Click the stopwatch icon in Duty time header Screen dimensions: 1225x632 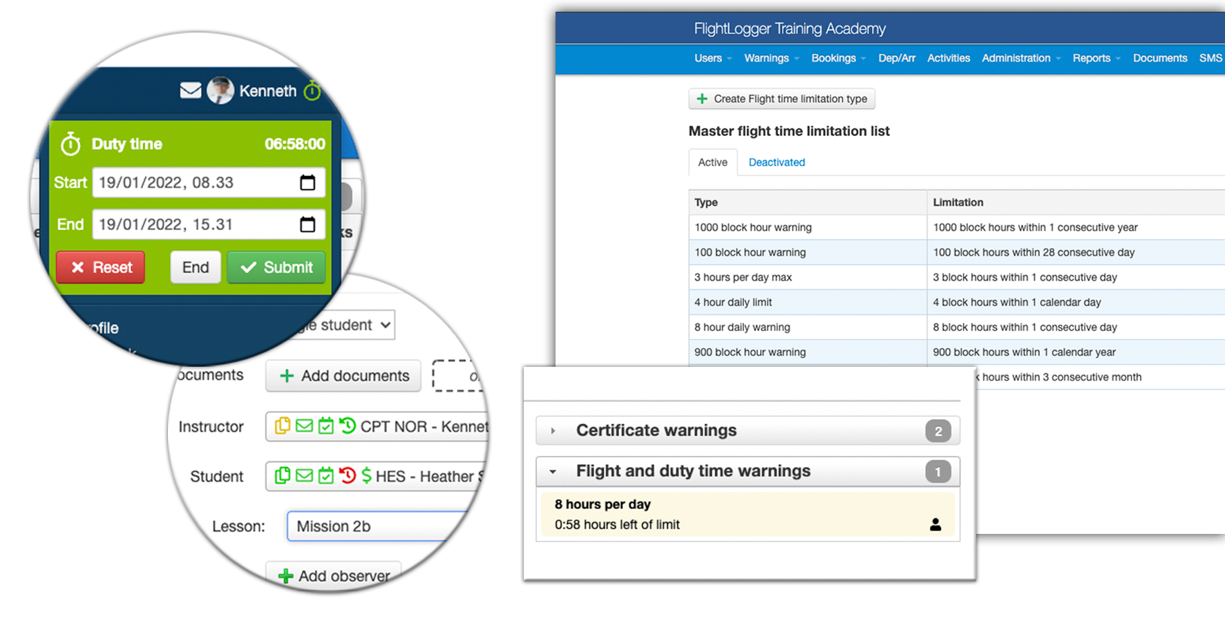70,144
